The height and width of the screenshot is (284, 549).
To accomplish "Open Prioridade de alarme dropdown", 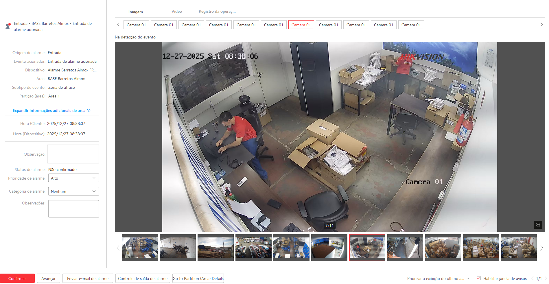I will (73, 178).
